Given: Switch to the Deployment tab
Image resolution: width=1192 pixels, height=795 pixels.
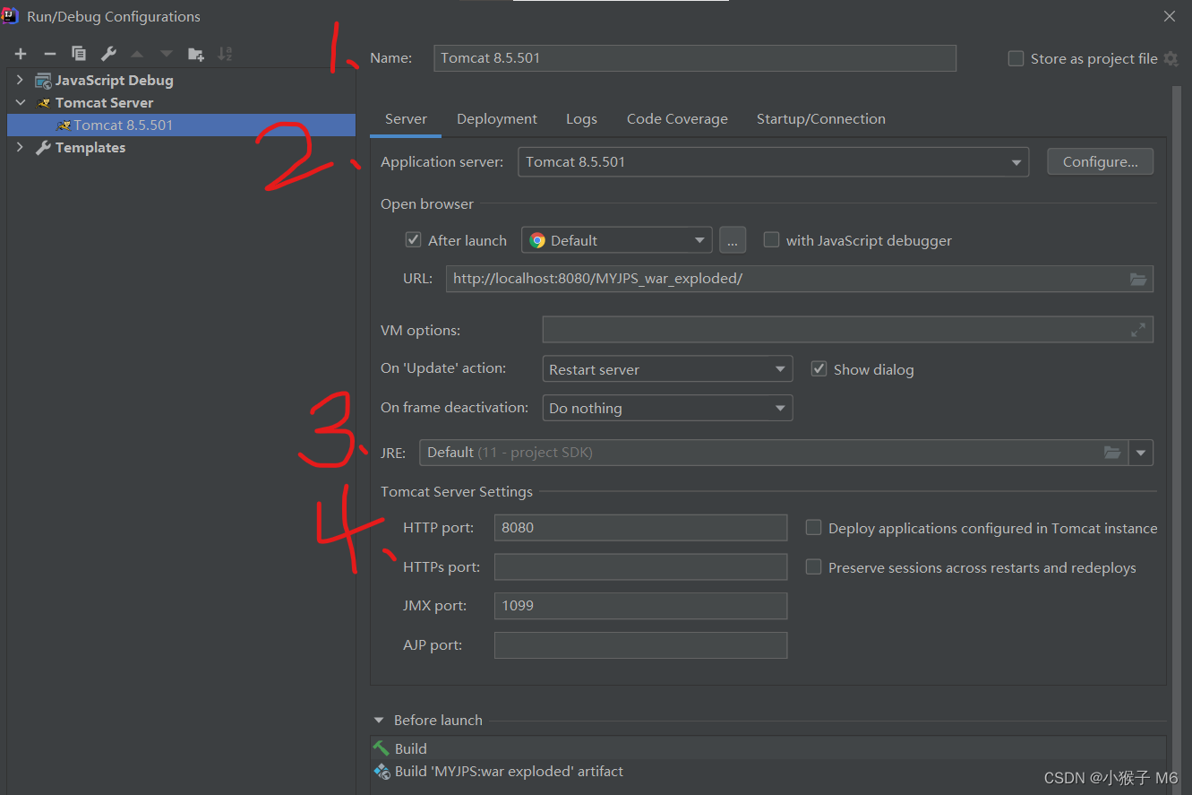Looking at the screenshot, I should click(497, 119).
